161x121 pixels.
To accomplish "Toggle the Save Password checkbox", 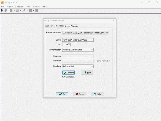I will [x=96, y=61].
